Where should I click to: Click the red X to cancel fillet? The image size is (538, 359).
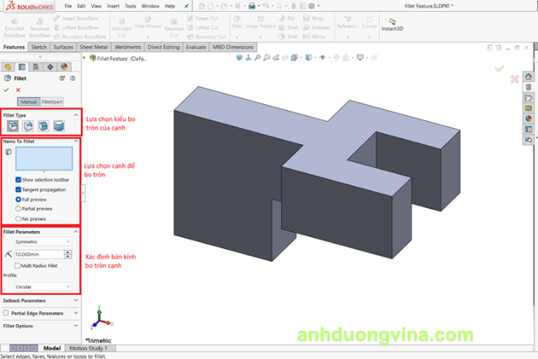click(x=17, y=89)
